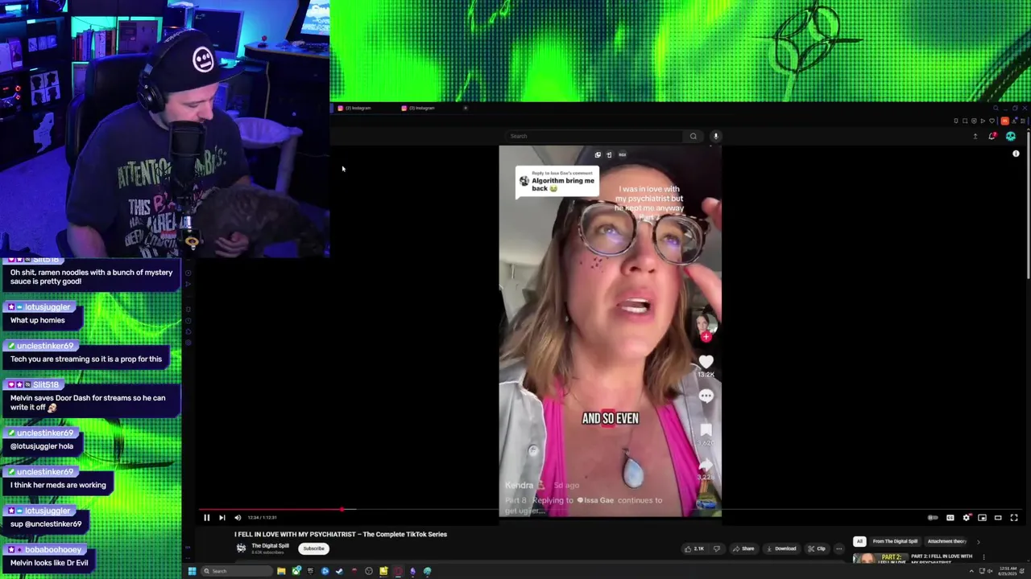Click the TikTok bookmark icon
The width and height of the screenshot is (1031, 579).
pyautogui.click(x=706, y=430)
